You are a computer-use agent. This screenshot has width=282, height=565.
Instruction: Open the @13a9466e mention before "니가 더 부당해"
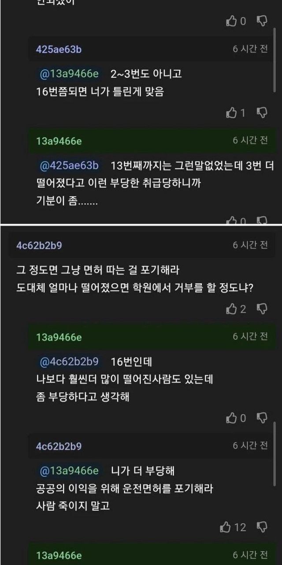click(69, 471)
